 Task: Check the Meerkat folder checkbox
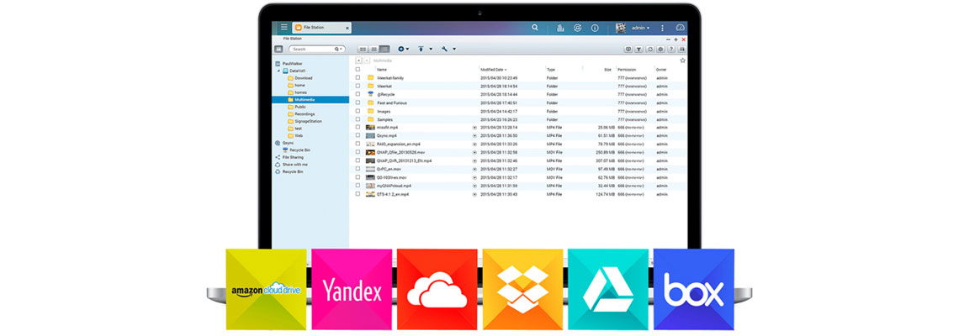(358, 87)
